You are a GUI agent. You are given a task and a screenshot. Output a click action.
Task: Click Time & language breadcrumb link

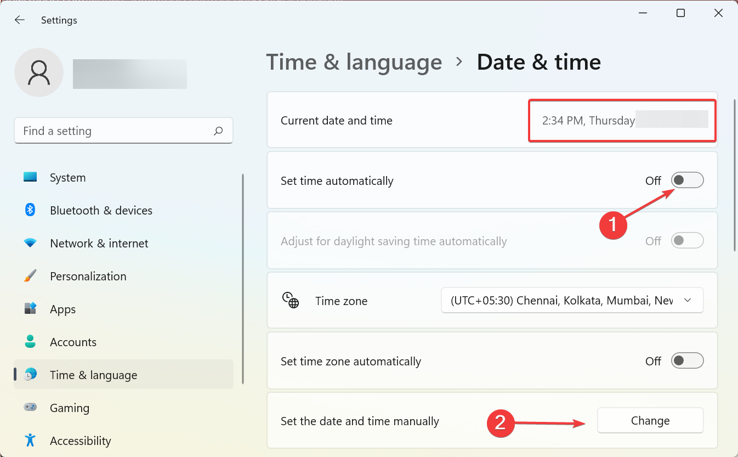354,62
